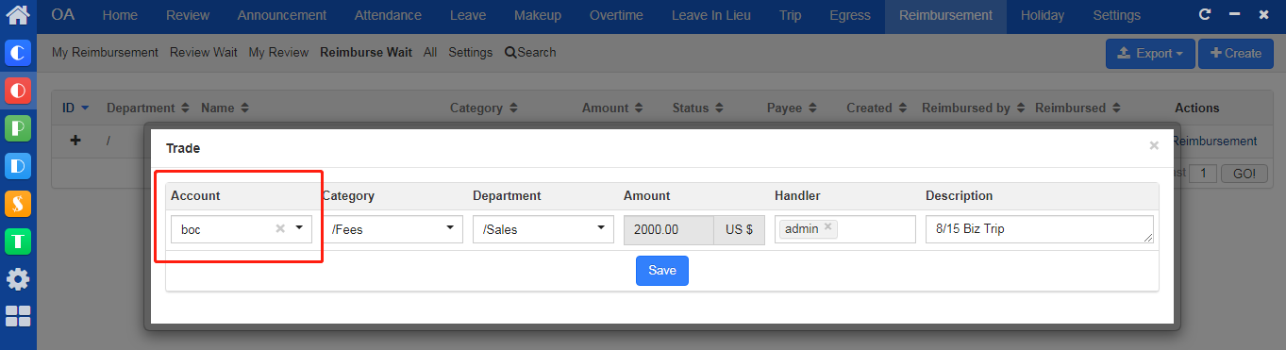Open Settings in the sub-menu

471,53
